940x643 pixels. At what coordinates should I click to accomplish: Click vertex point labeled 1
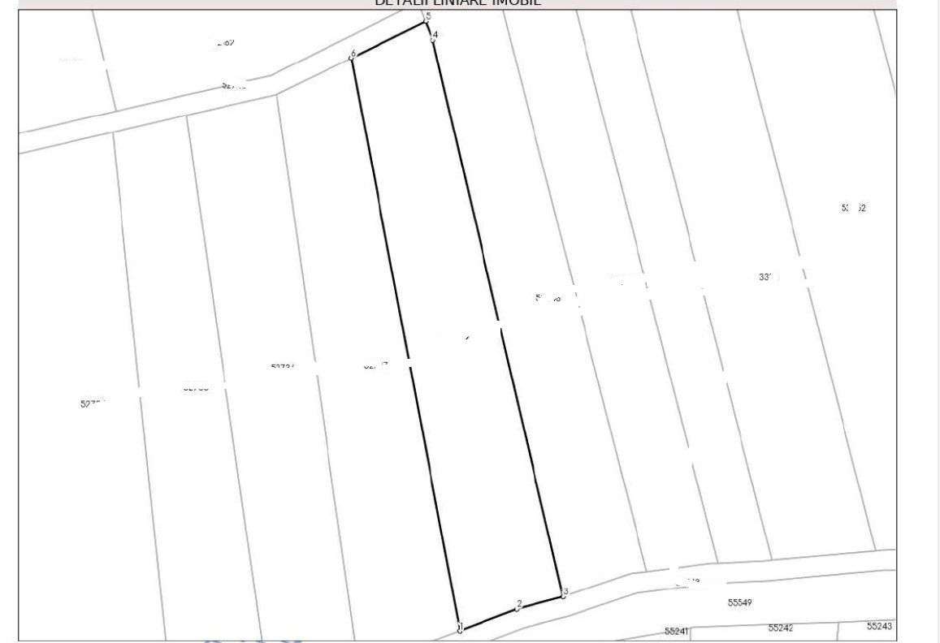460,628
